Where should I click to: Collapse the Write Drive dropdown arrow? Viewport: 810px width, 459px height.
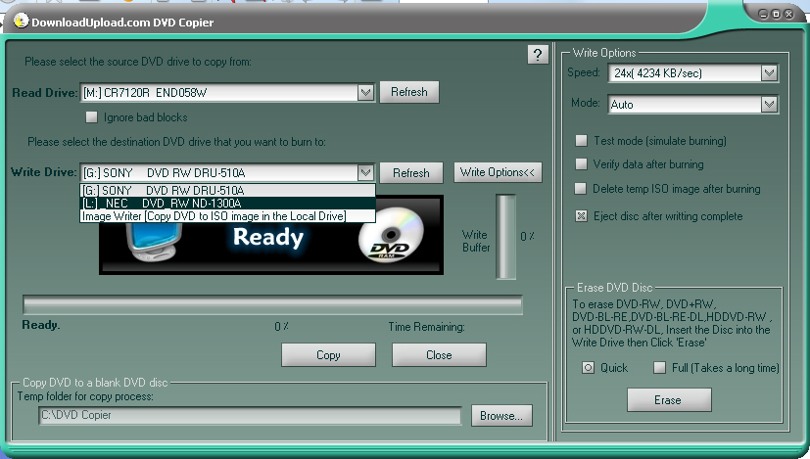pos(365,172)
